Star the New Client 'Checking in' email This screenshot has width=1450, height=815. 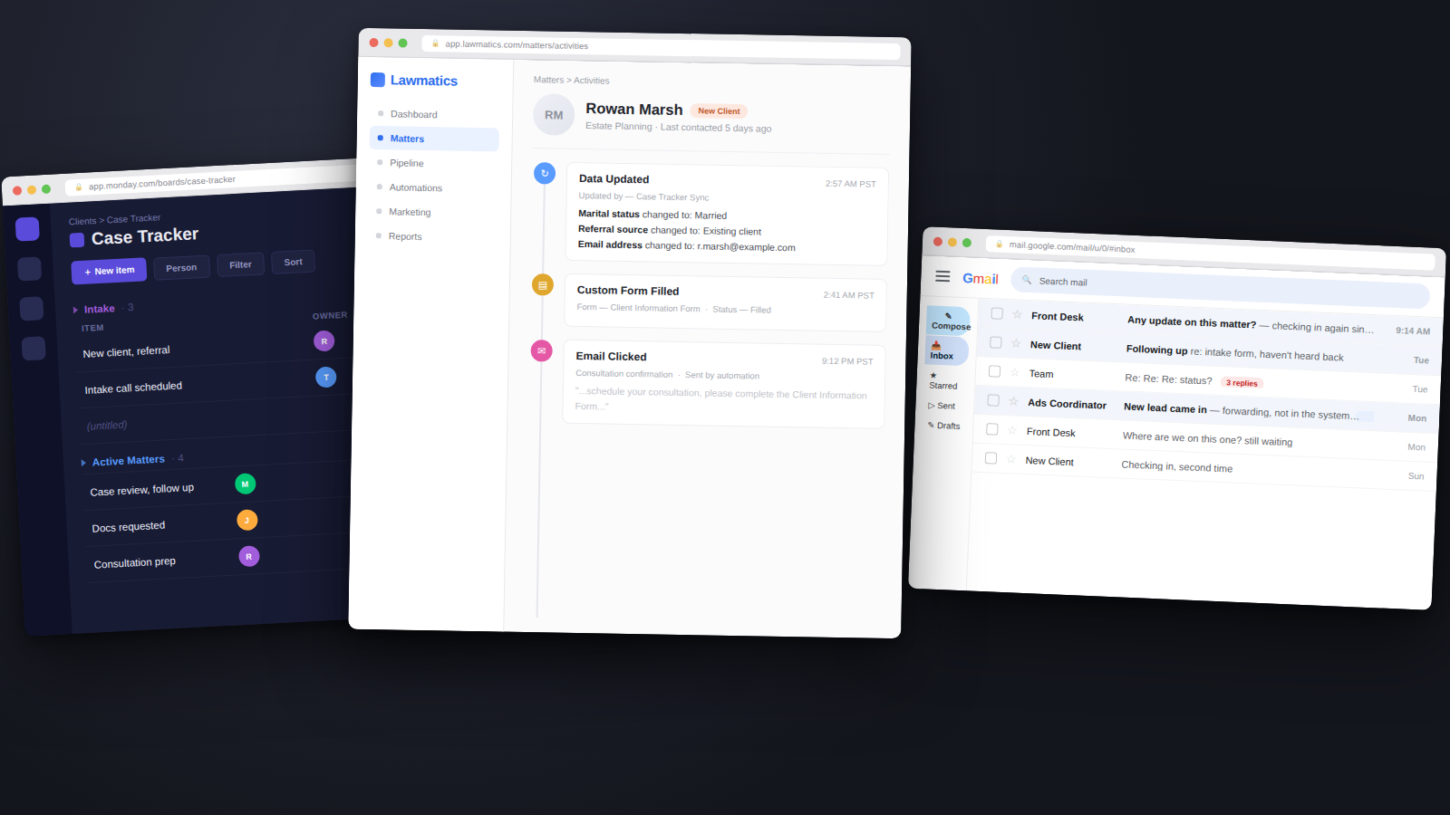tap(1011, 459)
